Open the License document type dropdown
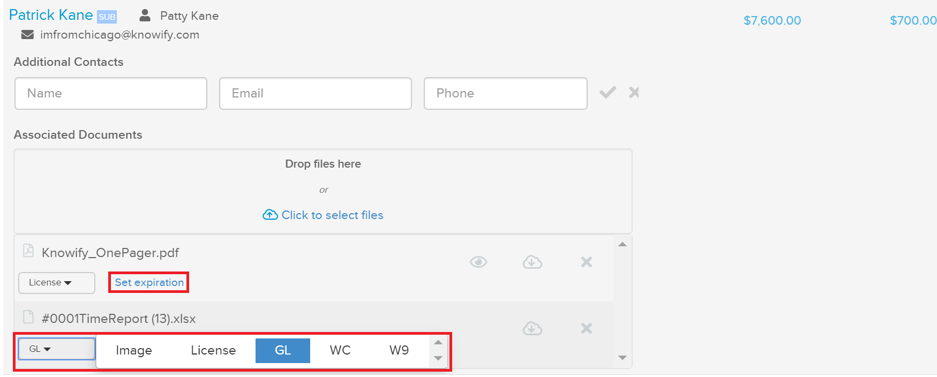Screen dimensions: 937x377 click(x=57, y=283)
